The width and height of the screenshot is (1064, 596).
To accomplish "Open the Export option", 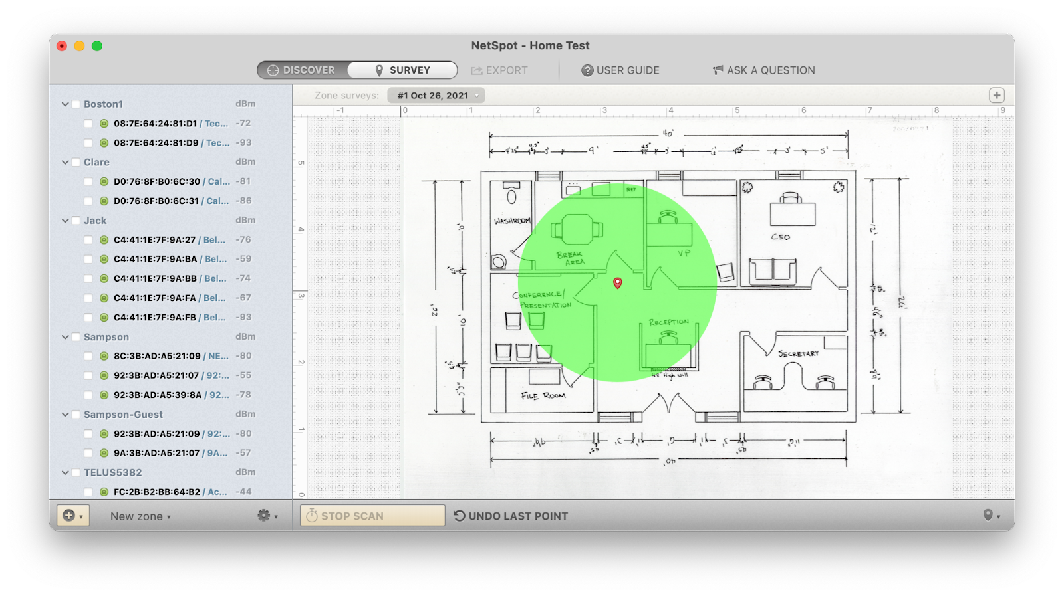I will 499,70.
